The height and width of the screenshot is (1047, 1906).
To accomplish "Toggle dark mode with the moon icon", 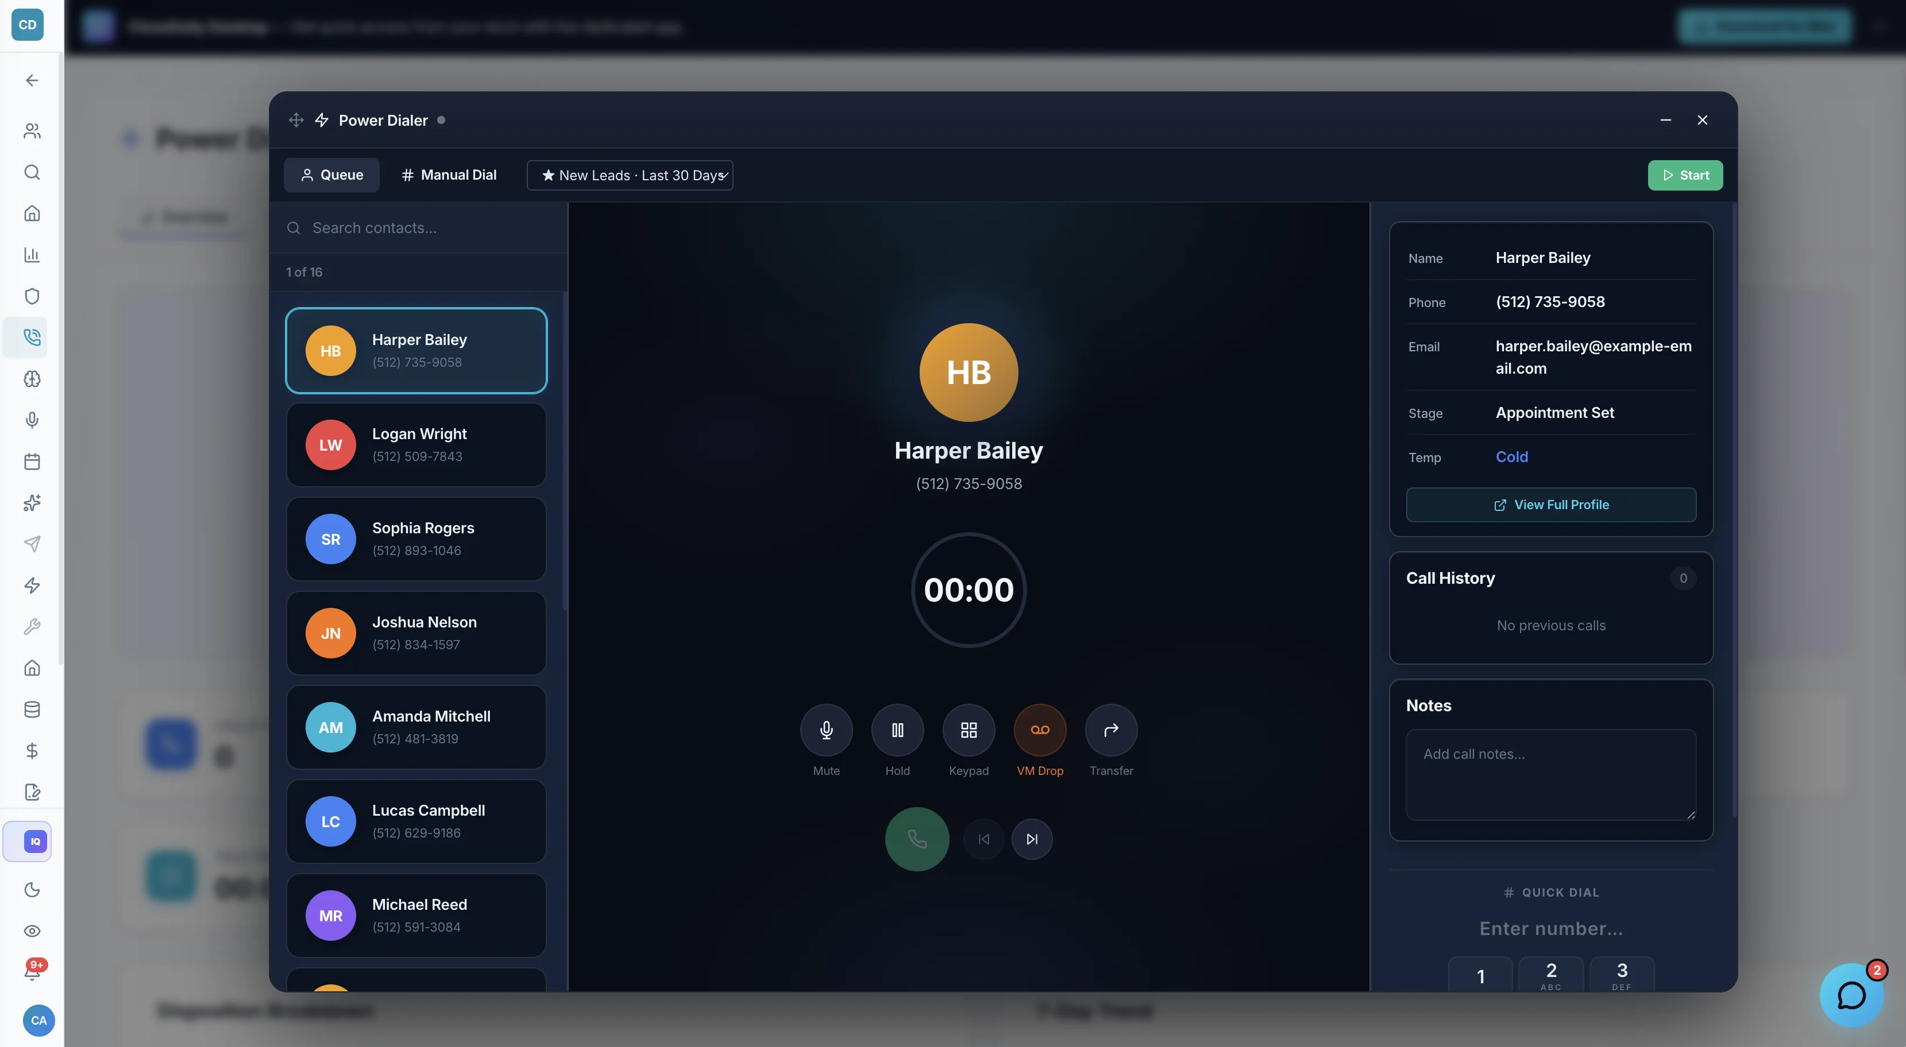I will click(32, 890).
